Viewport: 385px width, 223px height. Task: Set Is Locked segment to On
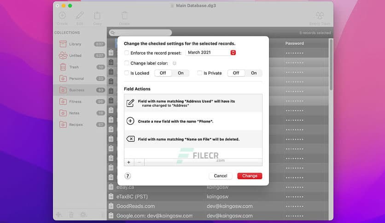tap(181, 73)
